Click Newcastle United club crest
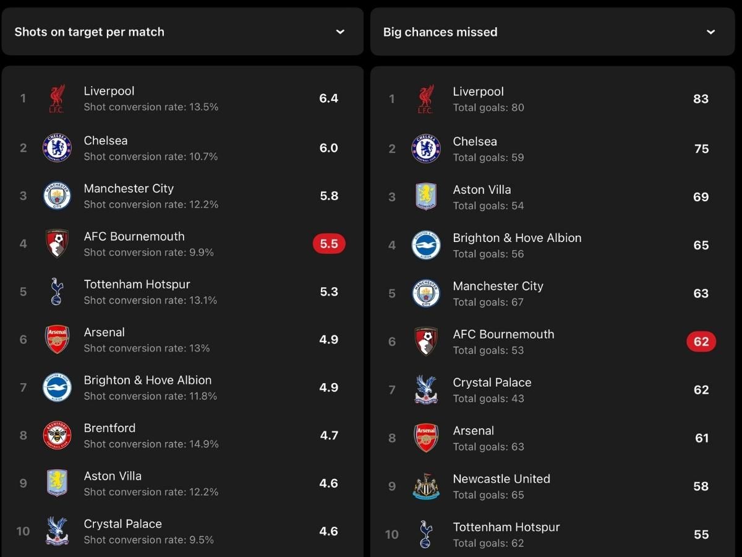Viewport: 742px width, 557px height. (426, 486)
